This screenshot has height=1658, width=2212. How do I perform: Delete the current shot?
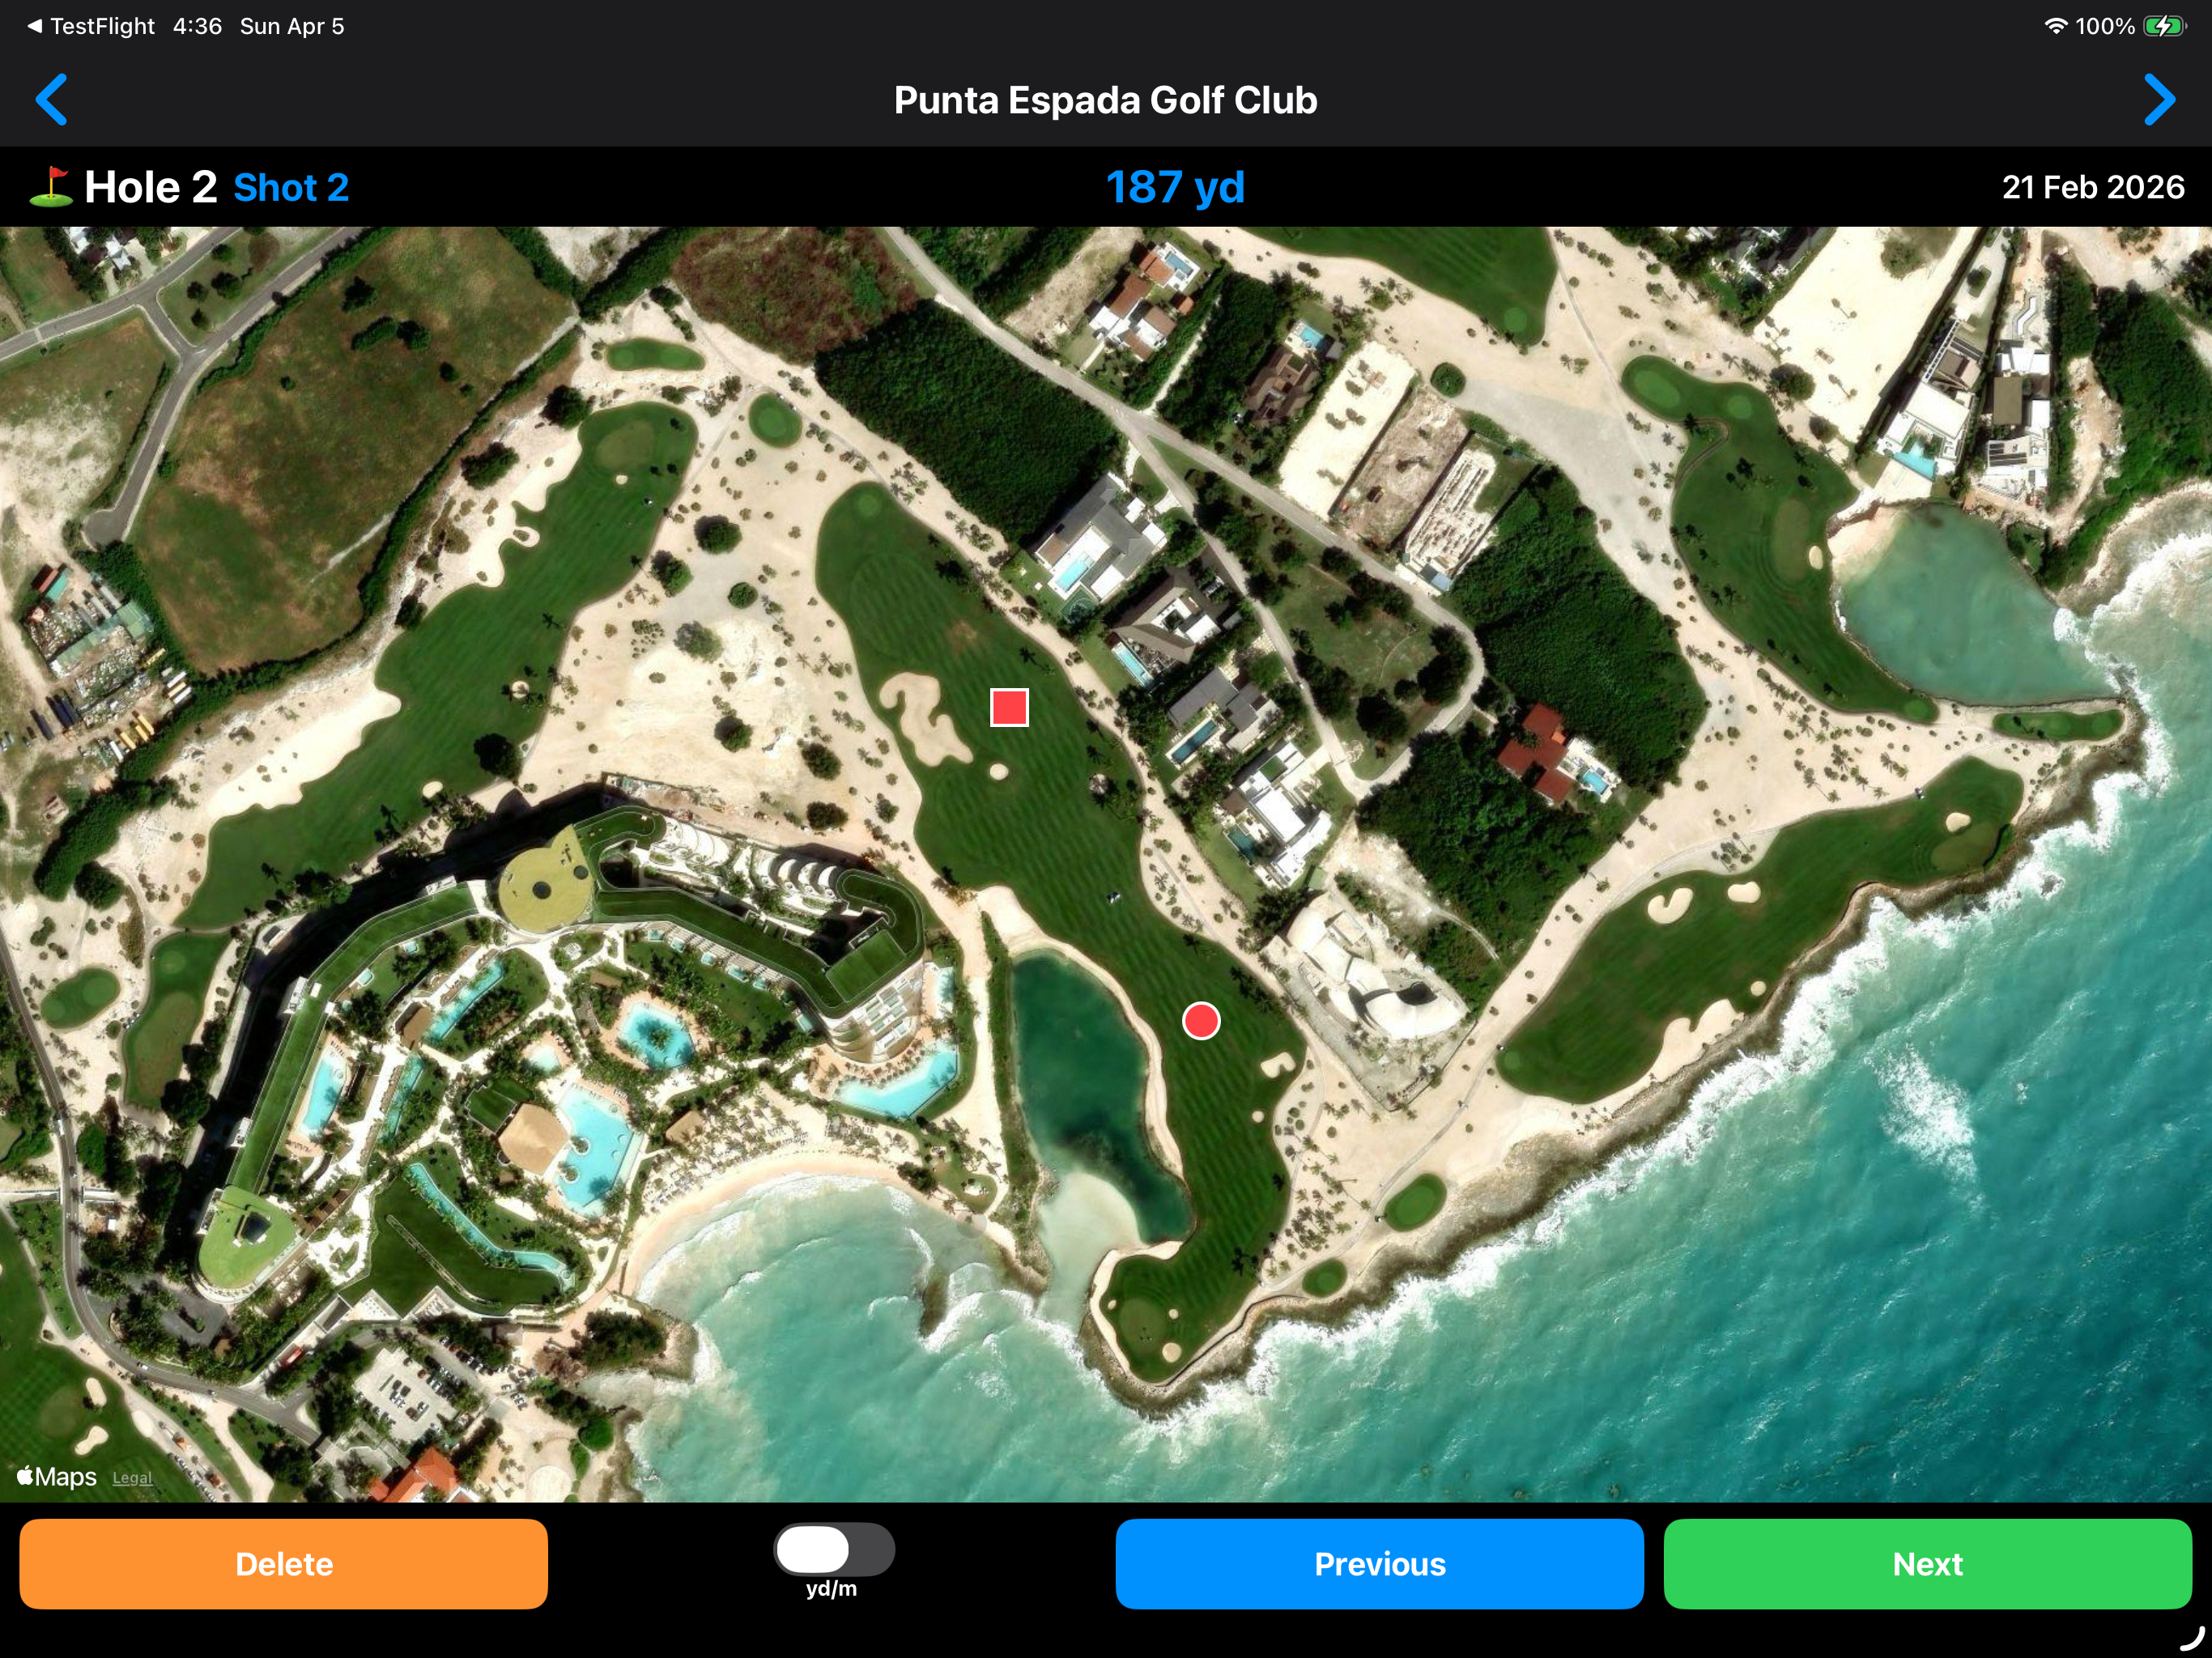coord(284,1563)
